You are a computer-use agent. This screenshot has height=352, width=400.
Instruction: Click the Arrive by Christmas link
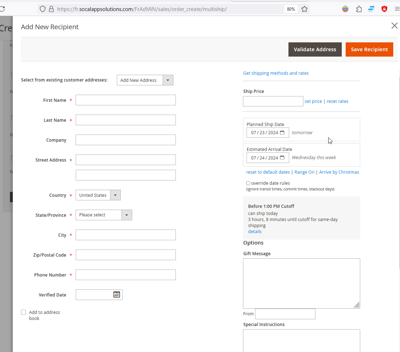pos(339,172)
